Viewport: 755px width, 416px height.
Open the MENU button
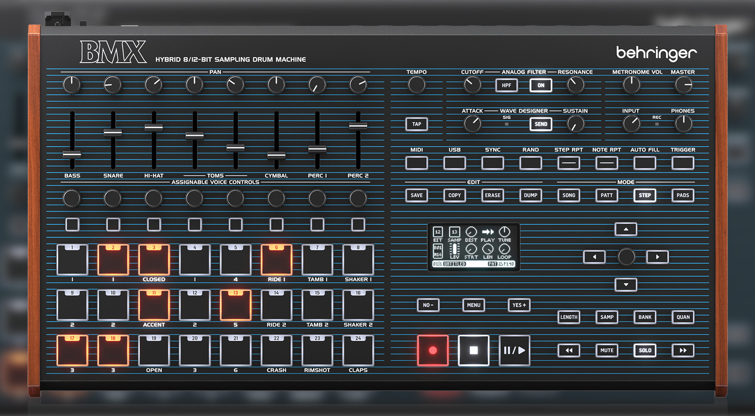pyautogui.click(x=474, y=305)
